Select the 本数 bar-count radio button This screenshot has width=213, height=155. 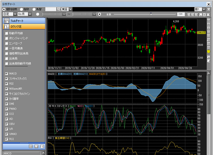(100, 14)
